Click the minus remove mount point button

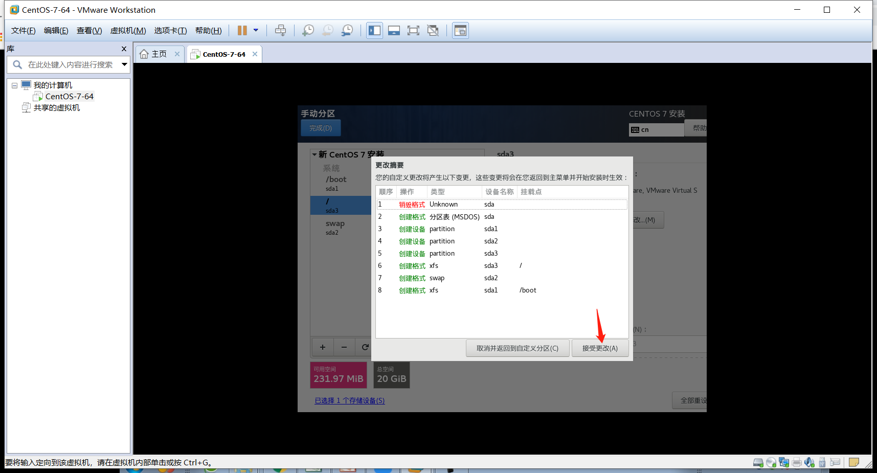[344, 347]
